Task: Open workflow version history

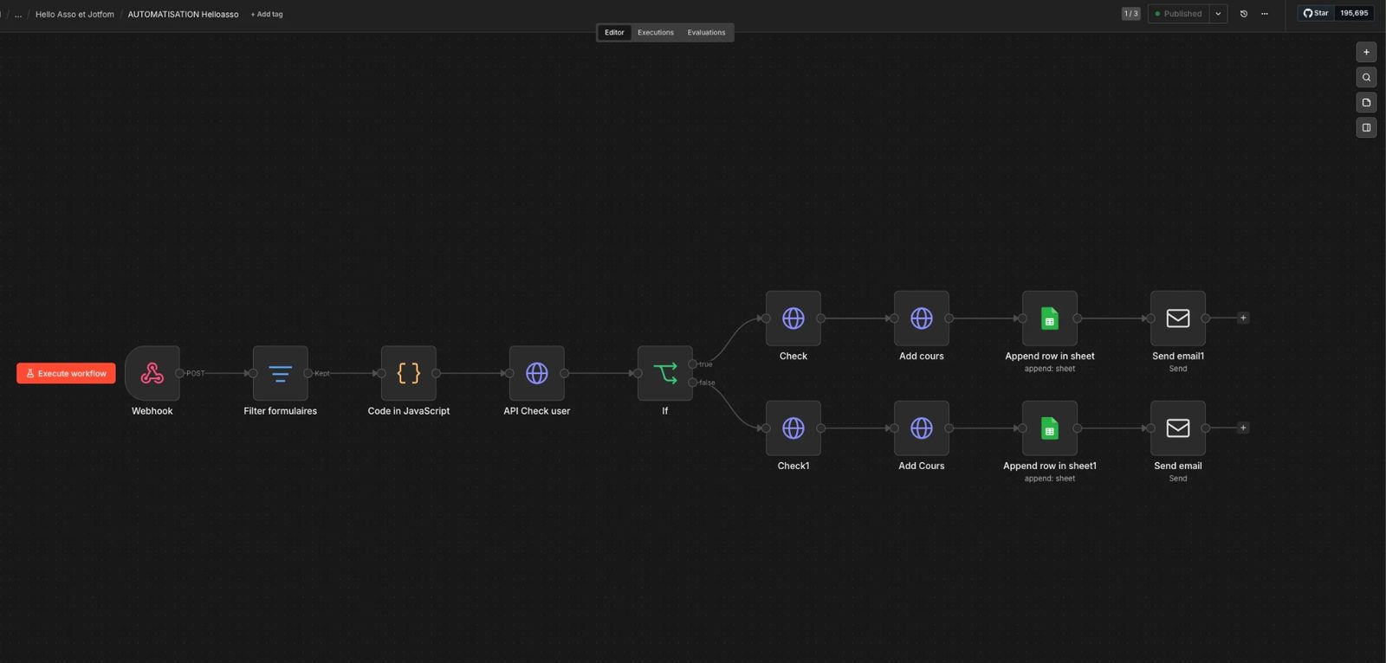Action: (x=1244, y=14)
